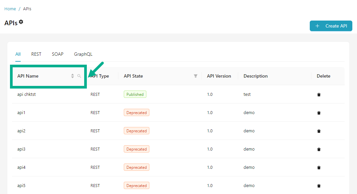Open the API State filter icon

click(x=196, y=76)
